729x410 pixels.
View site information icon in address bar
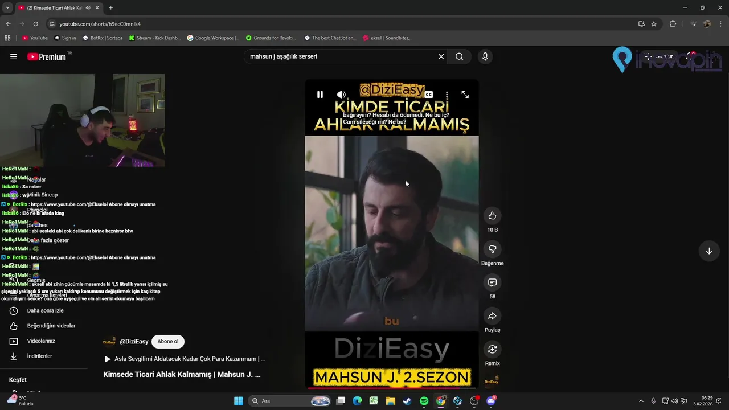52,24
